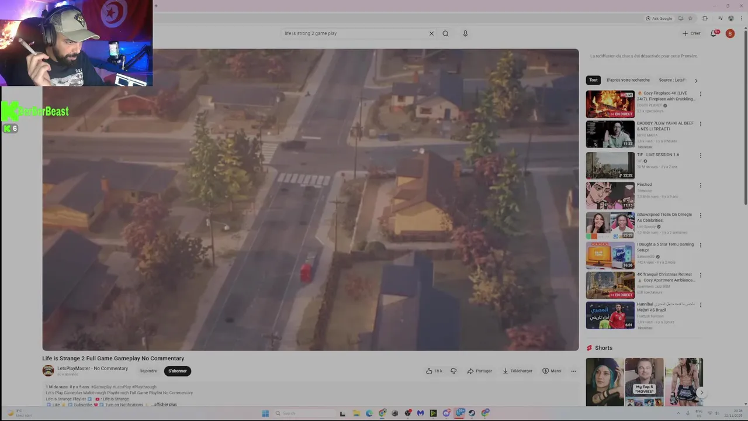This screenshot has height=421, width=748.
Task: Clear the YouTube search box with X
Action: (x=431, y=33)
